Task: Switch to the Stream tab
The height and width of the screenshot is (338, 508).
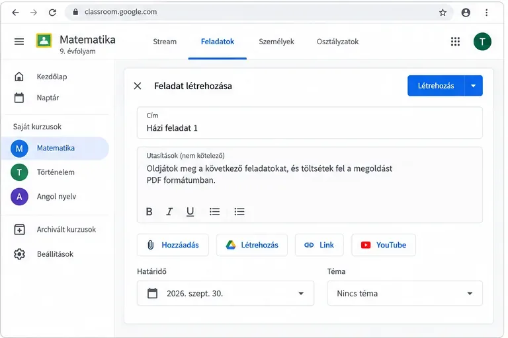Action: click(x=165, y=42)
